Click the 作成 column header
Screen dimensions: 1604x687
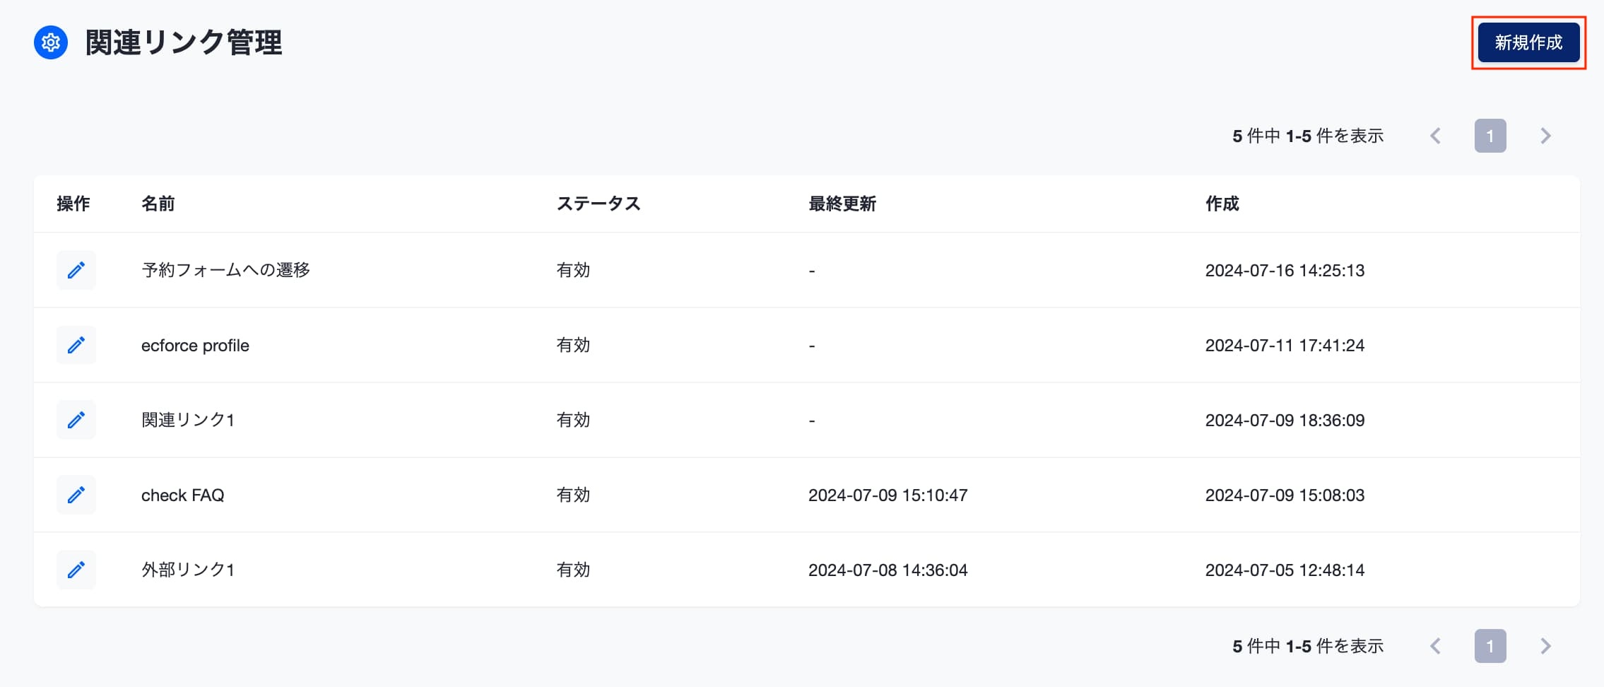(x=1222, y=204)
